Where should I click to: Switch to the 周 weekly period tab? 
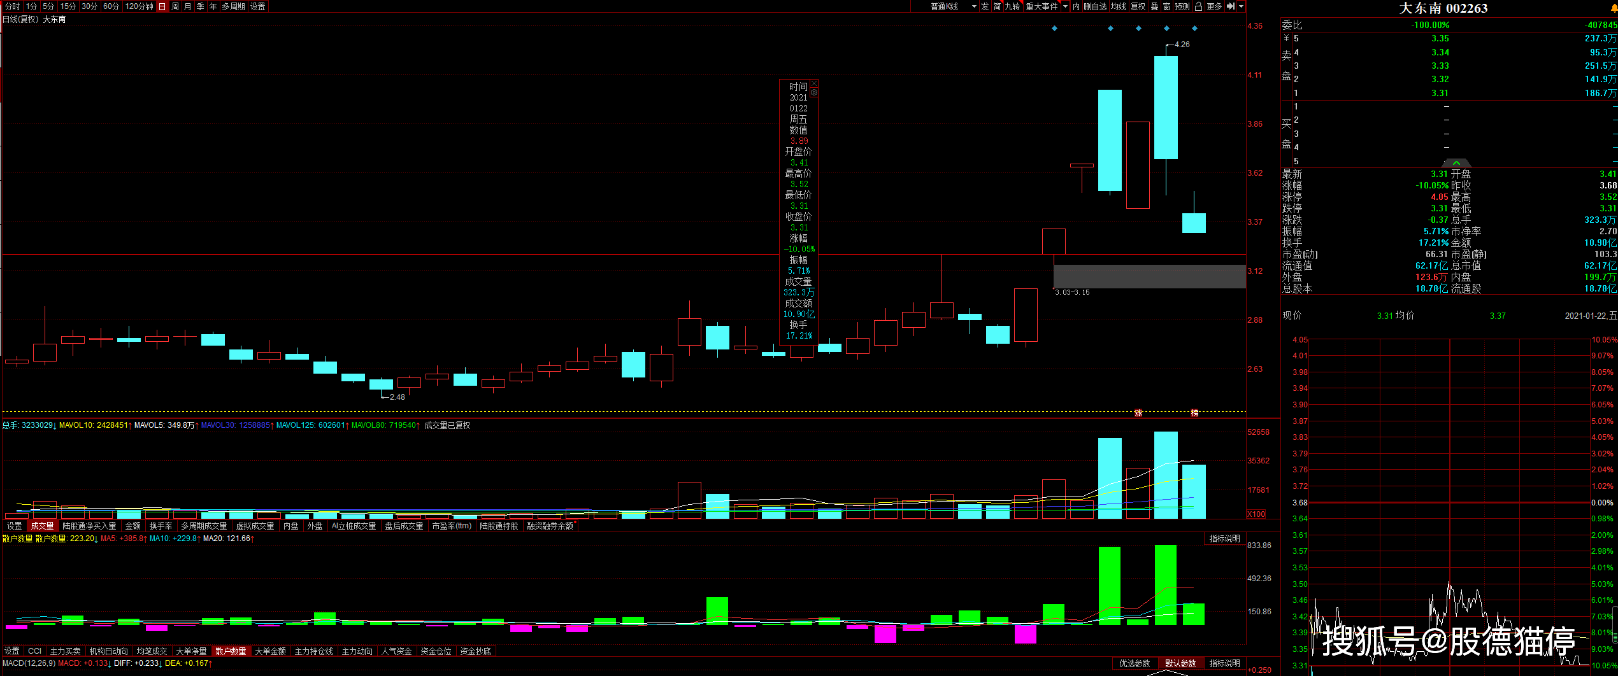point(175,6)
